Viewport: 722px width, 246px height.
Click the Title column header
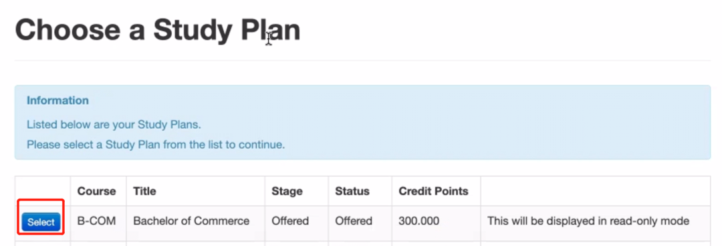pyautogui.click(x=144, y=191)
